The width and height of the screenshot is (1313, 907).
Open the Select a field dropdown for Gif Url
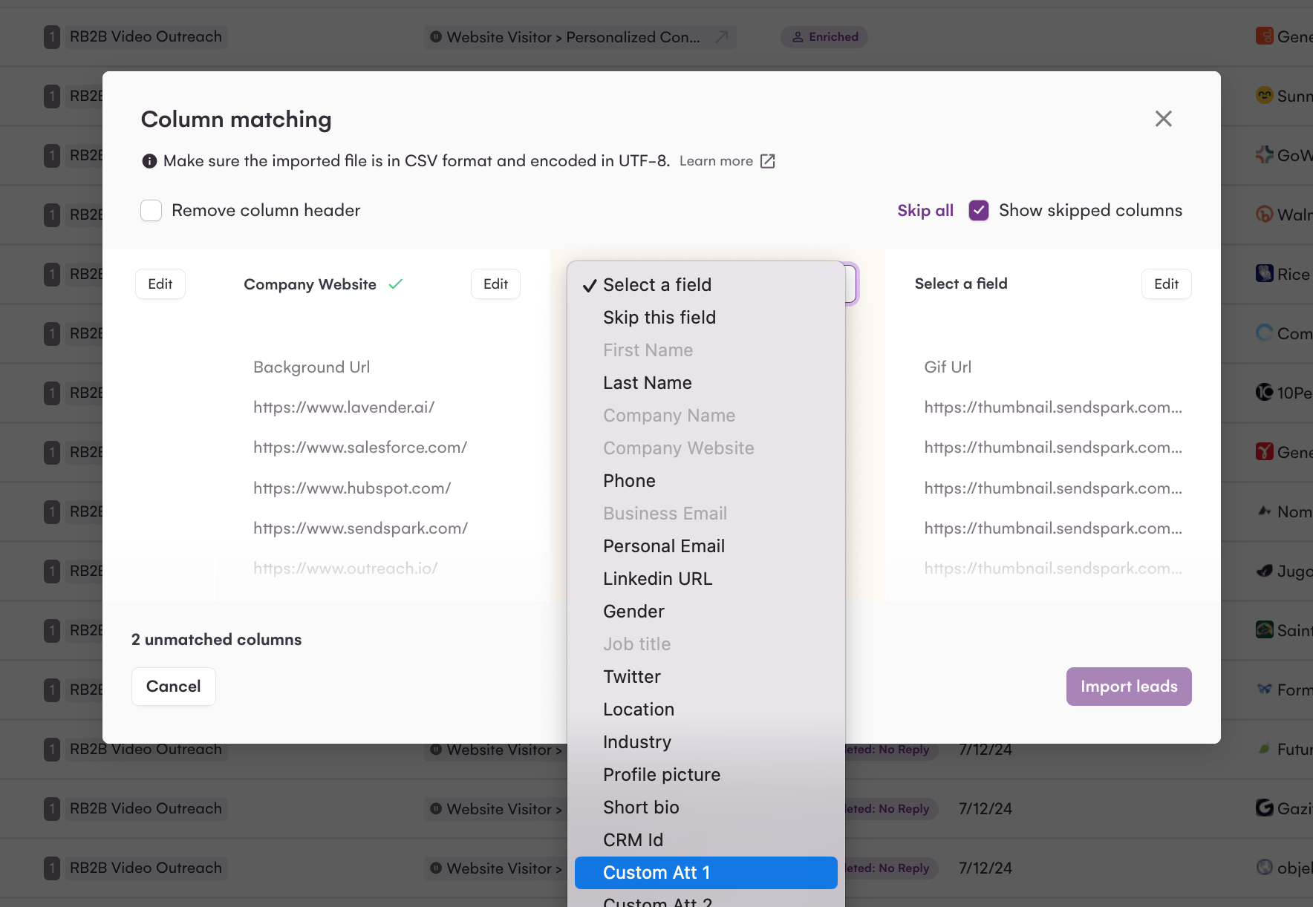coord(961,284)
